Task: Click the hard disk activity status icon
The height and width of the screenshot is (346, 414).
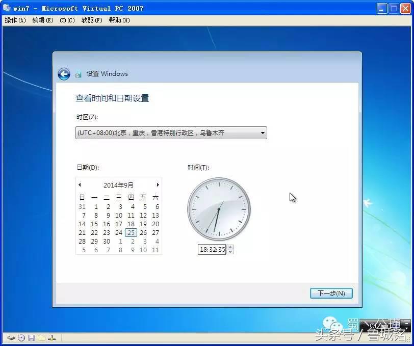Action: (11, 338)
